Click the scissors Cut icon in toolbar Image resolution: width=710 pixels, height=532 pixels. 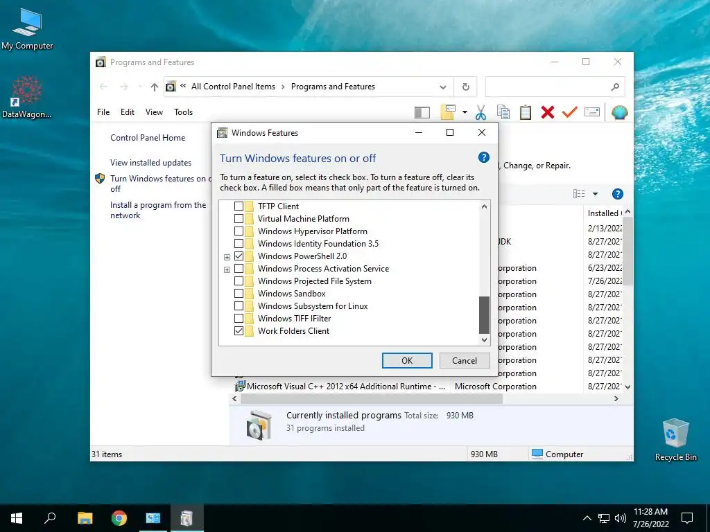click(480, 112)
